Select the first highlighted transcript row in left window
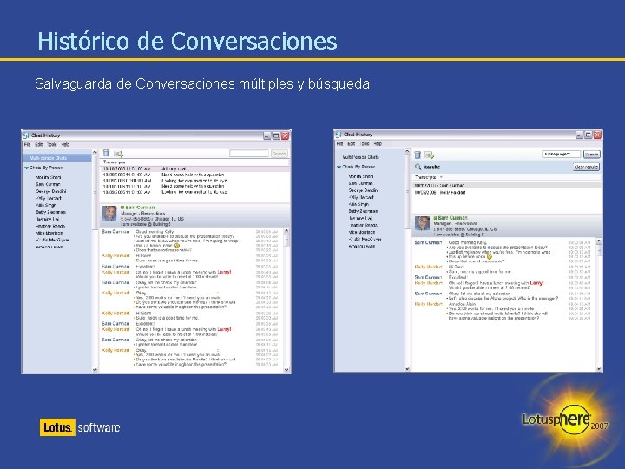 pos(194,169)
